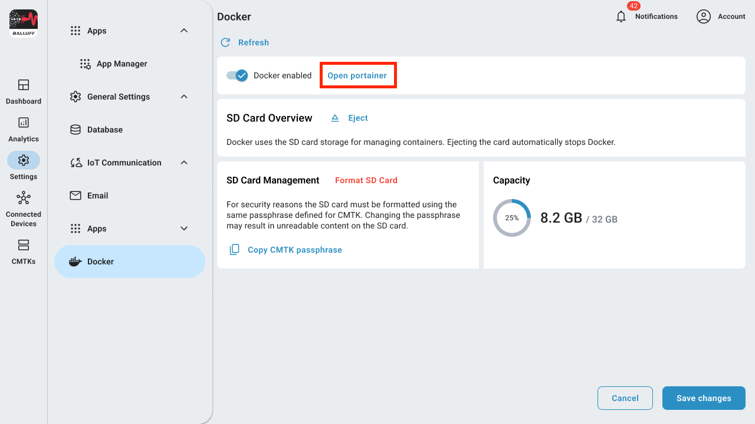The width and height of the screenshot is (755, 424).
Task: Collapse the IoT Communication section
Action: coord(183,163)
